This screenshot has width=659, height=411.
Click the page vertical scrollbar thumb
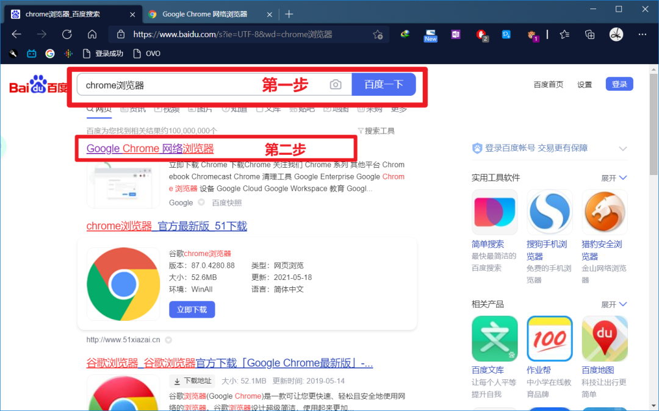pyautogui.click(x=654, y=124)
